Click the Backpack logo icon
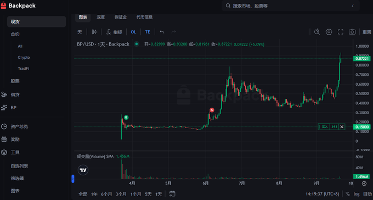Screen dimensions: 373x200 [x=4, y=5]
